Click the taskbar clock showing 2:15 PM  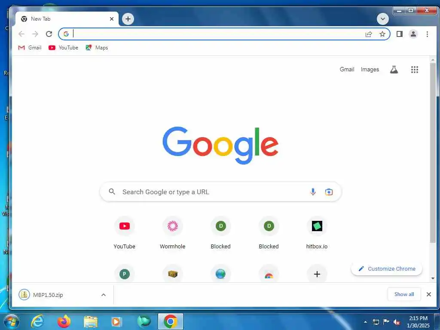pos(418,322)
